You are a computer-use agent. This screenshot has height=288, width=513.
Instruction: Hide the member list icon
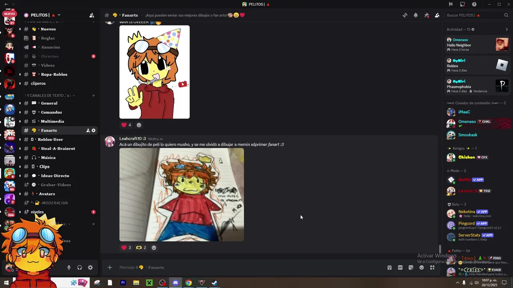point(437,15)
